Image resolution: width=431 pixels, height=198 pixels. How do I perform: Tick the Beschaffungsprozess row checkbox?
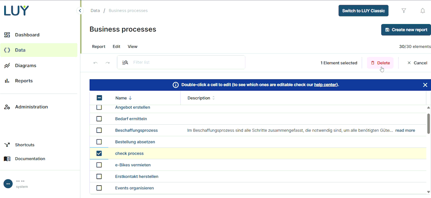click(x=99, y=131)
